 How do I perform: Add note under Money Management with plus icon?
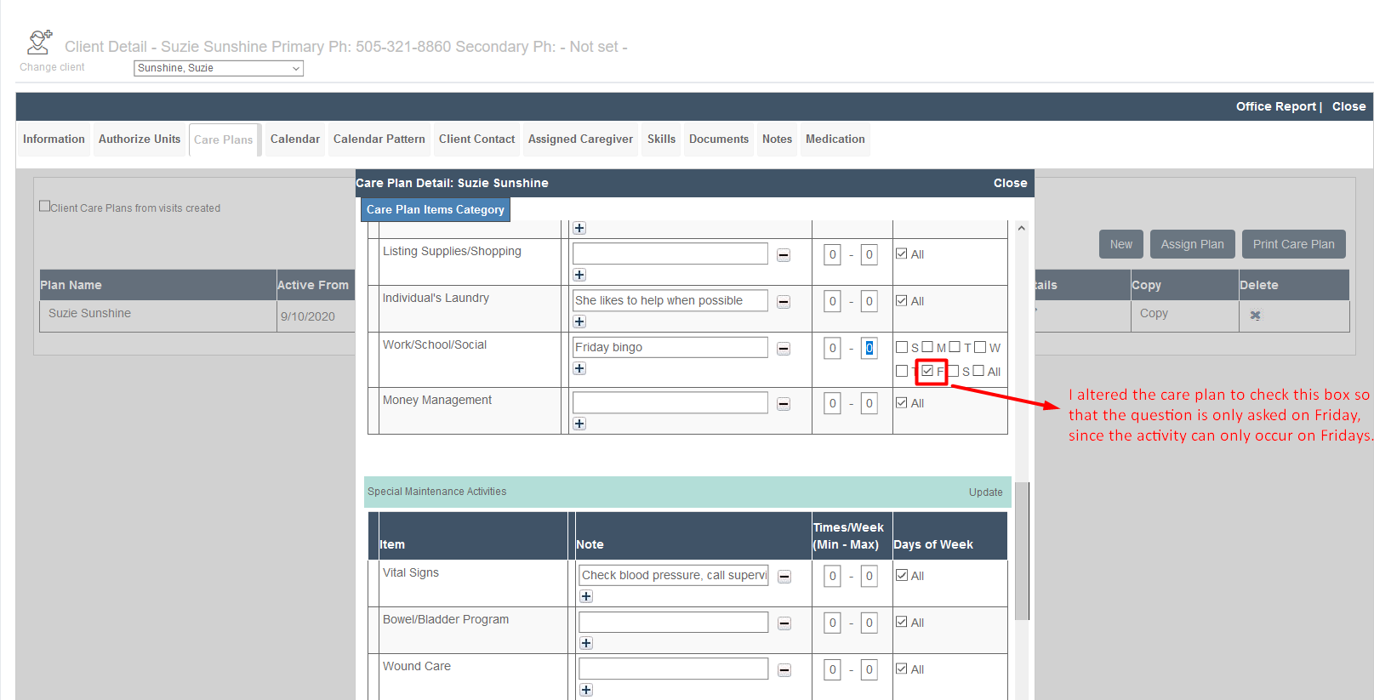(x=579, y=424)
